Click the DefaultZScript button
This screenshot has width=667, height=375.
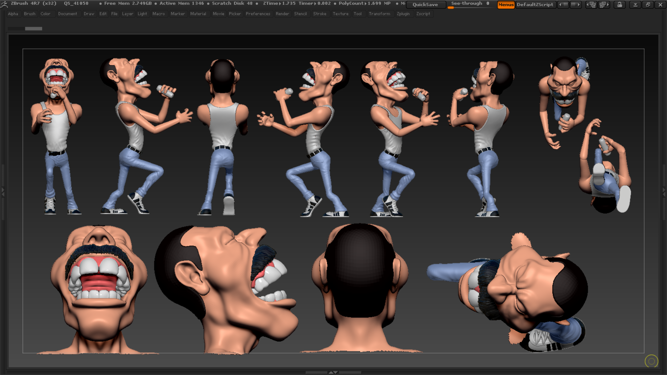coord(535,5)
